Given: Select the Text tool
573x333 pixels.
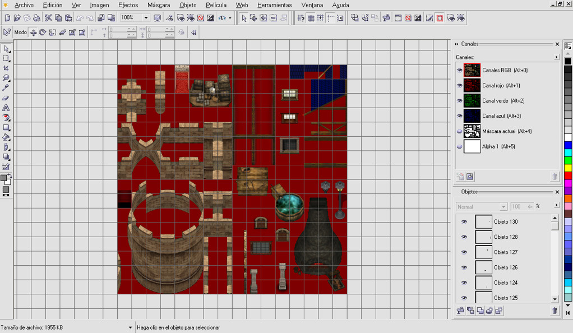Looking at the screenshot, I should pos(6,108).
